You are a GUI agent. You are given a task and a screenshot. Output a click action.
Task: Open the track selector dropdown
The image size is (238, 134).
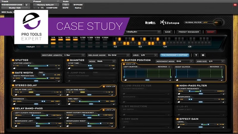click(13, 5)
